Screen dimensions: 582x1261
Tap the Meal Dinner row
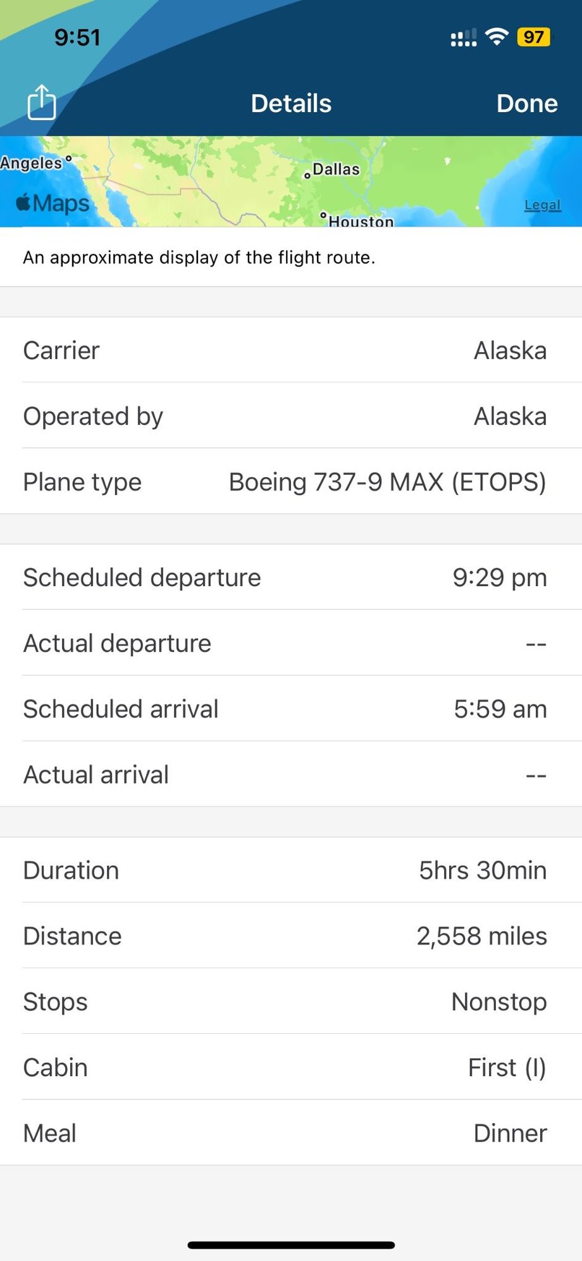tap(291, 1133)
